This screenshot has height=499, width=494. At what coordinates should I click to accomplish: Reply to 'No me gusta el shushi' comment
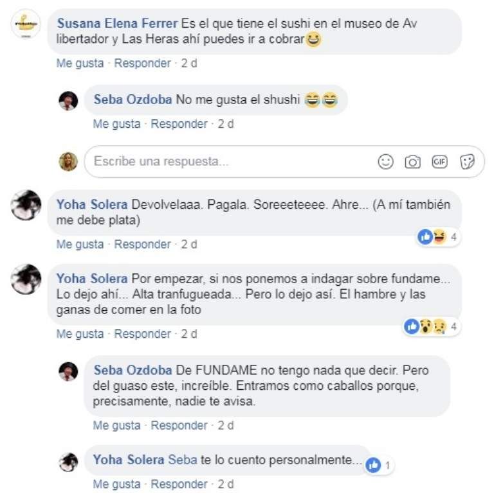(x=179, y=124)
